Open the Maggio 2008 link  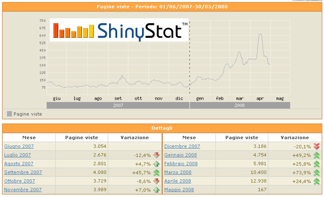click(x=179, y=189)
